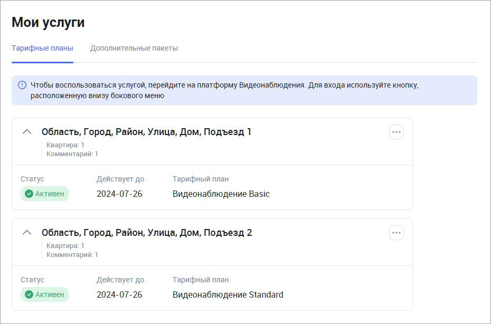
Task: Click the Мои услуги page title
Action: click(x=48, y=23)
